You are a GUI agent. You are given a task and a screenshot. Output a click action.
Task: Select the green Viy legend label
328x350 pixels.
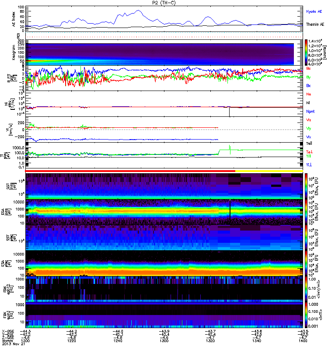coord(308,129)
